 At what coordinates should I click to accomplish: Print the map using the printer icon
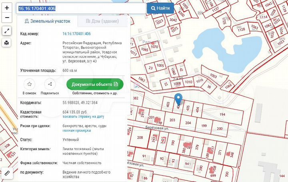point(7,43)
